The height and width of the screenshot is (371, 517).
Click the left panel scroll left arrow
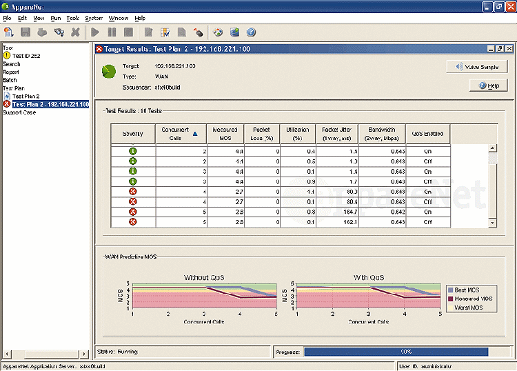(x=7, y=354)
